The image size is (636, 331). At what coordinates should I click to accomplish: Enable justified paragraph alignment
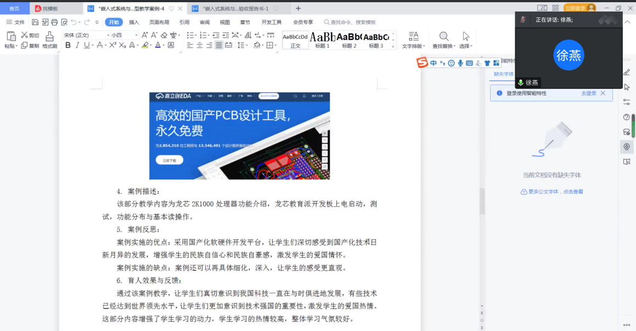click(x=219, y=45)
